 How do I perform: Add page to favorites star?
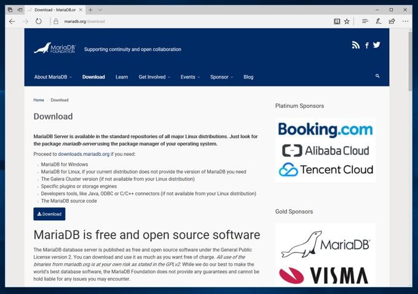tap(347, 21)
